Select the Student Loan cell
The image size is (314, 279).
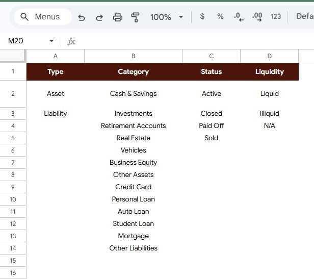tap(134, 224)
